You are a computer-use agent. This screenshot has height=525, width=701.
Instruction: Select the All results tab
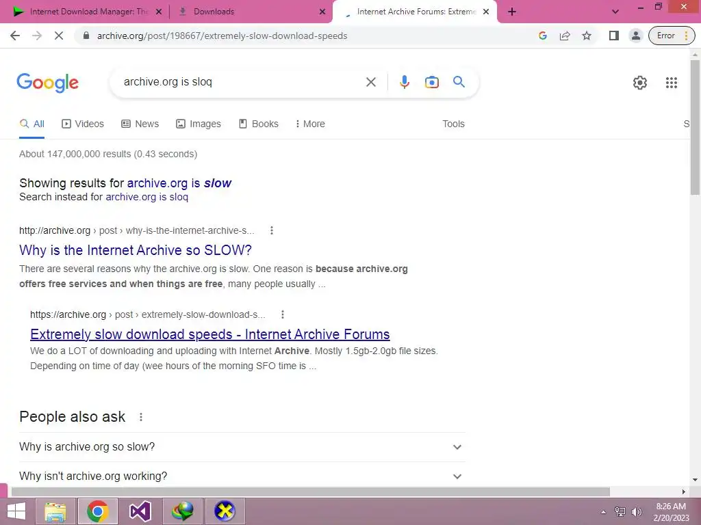click(32, 124)
